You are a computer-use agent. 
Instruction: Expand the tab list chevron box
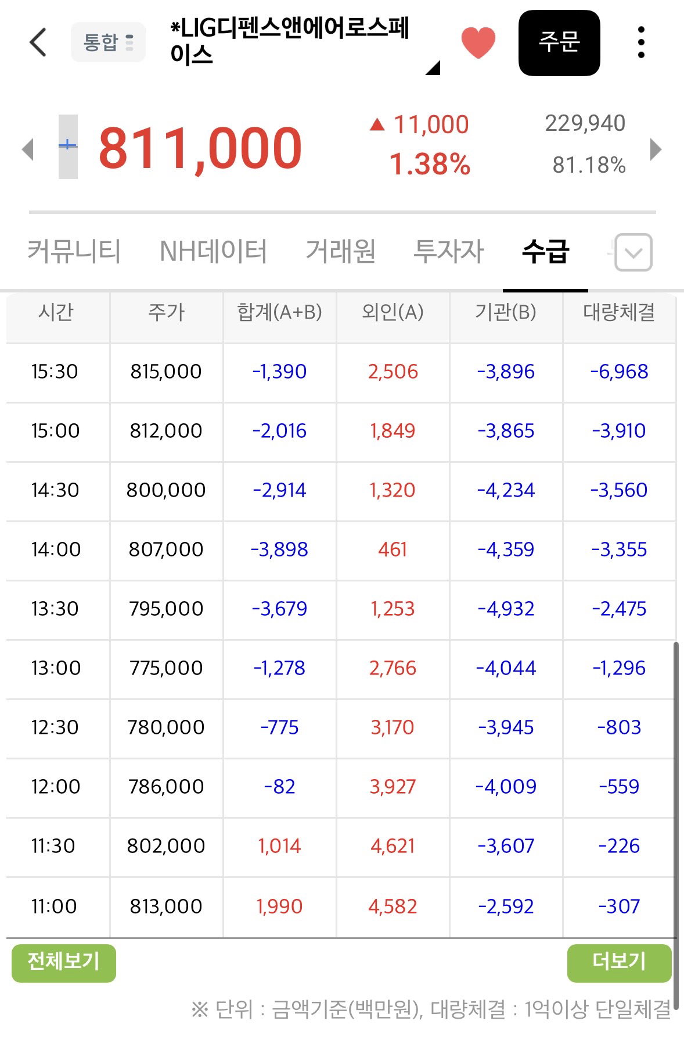(x=633, y=252)
